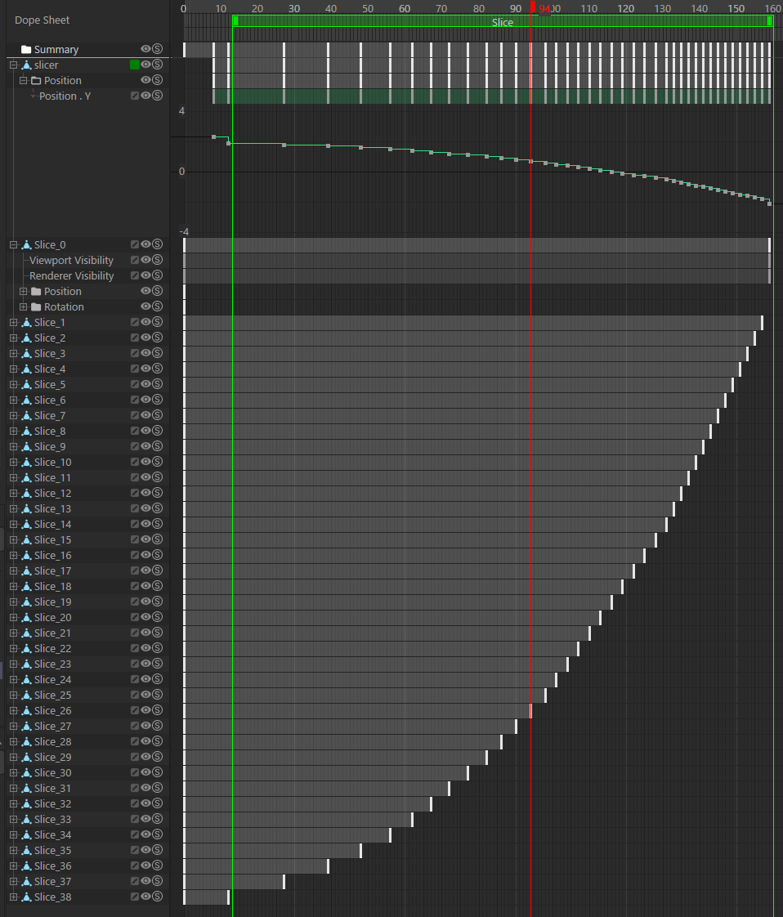Viewport: 783px width, 917px height.
Task: Expand the Slice_0 Position folder
Action: (24, 291)
